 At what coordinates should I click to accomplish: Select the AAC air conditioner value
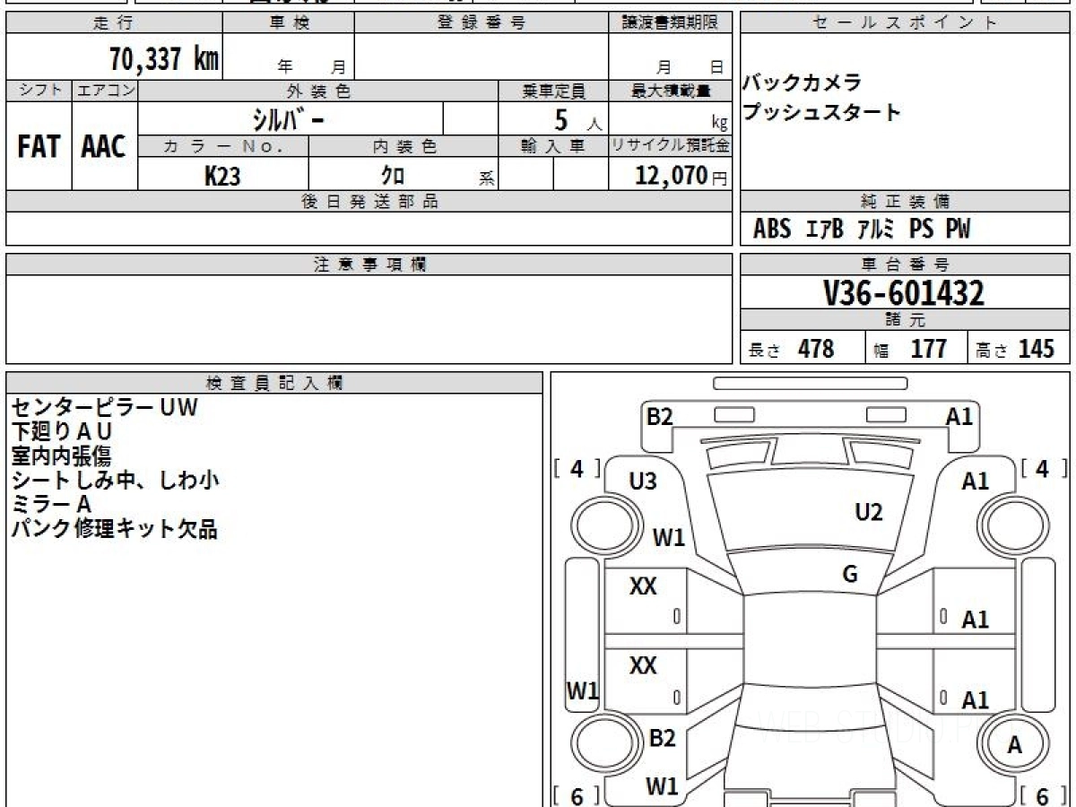(104, 147)
